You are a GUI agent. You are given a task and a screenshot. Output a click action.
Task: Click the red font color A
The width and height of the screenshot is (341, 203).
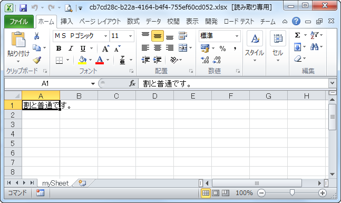(100, 60)
